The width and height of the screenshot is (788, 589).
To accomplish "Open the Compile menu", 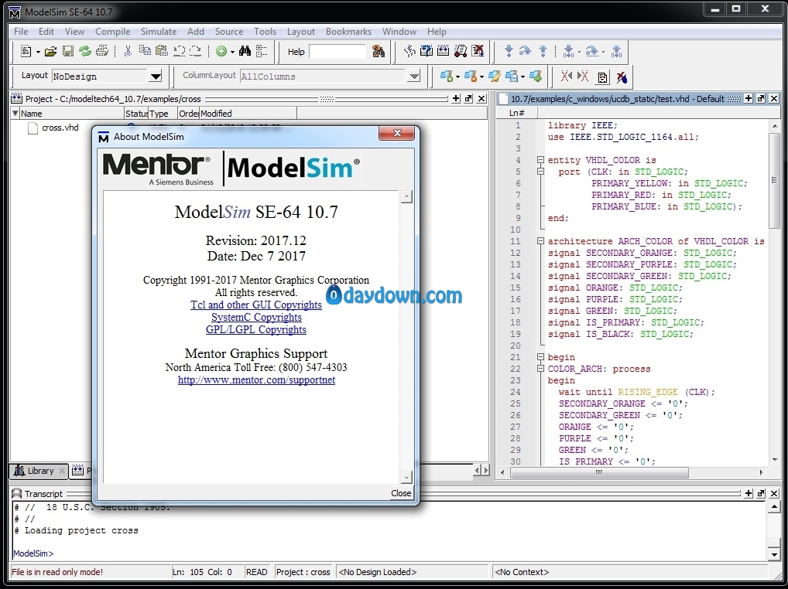I will [x=112, y=31].
